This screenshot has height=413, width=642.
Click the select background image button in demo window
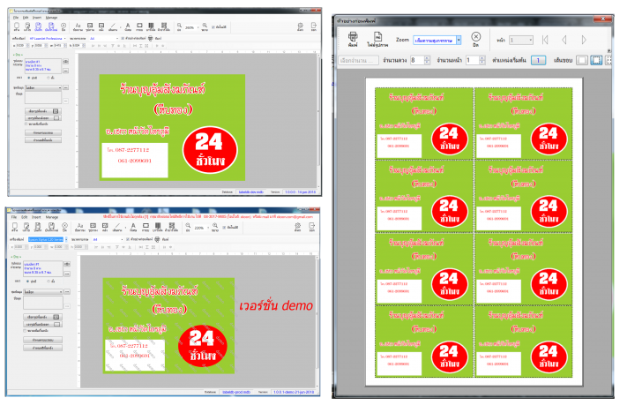click(42, 317)
